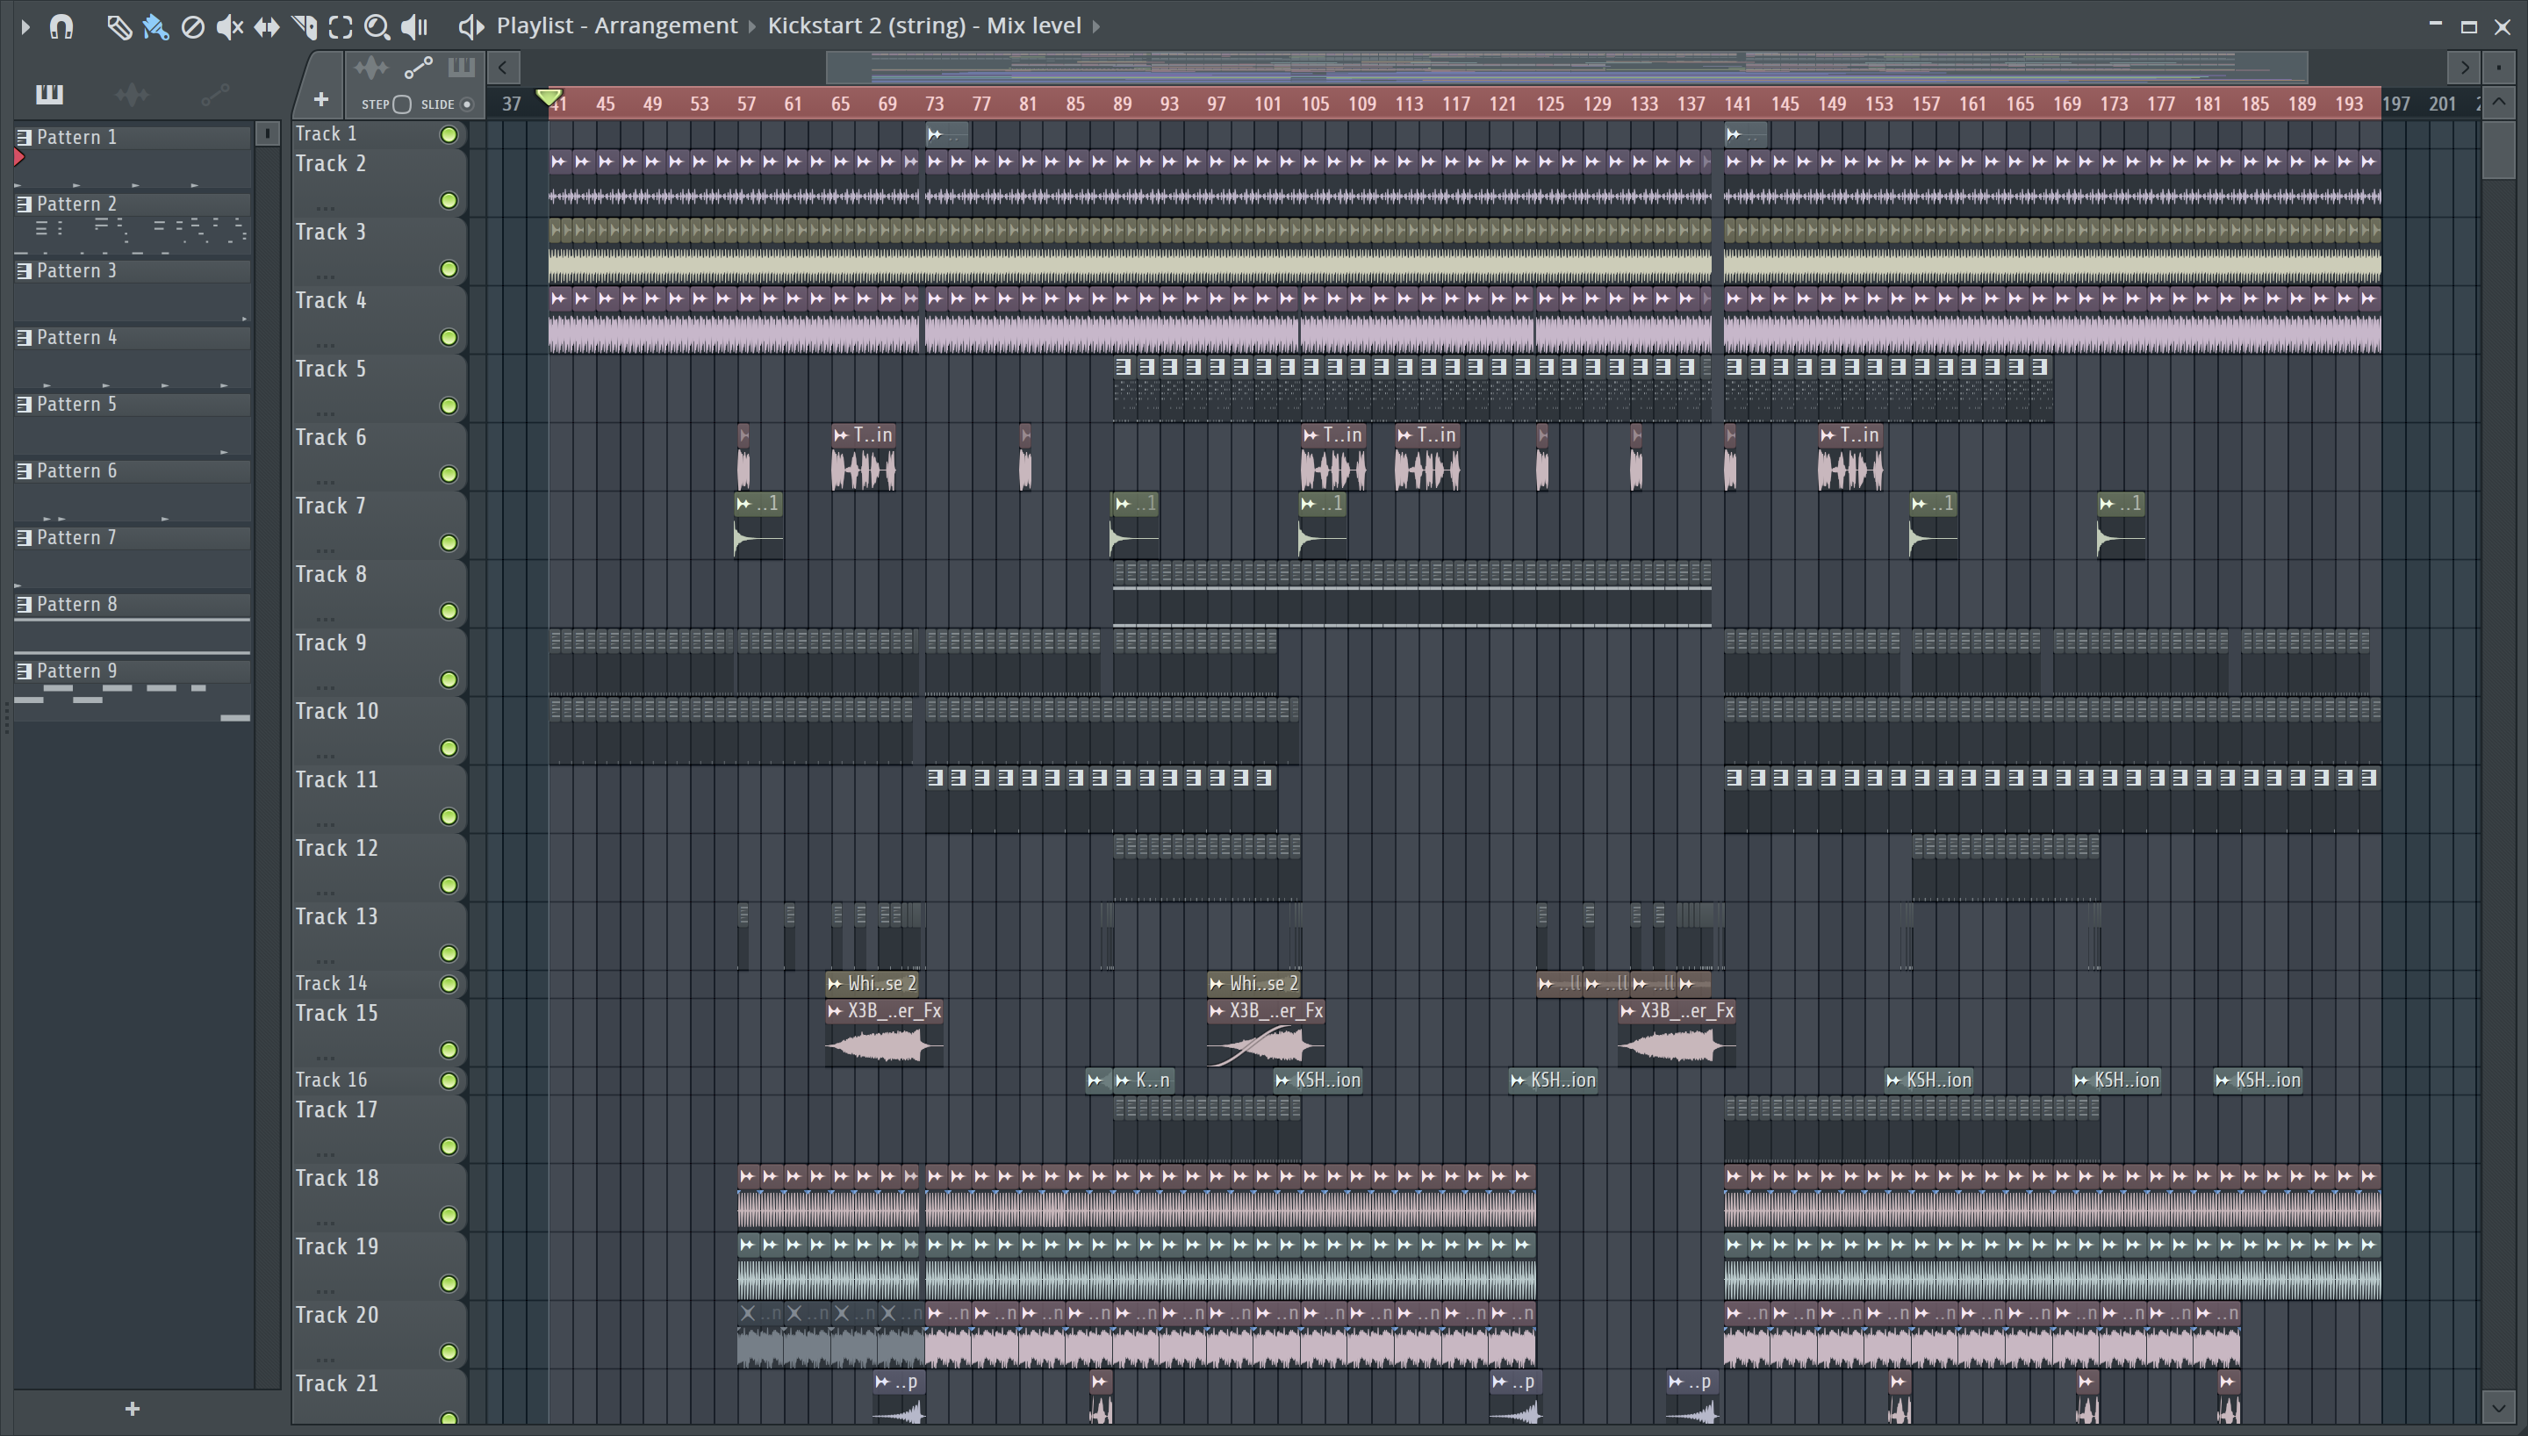Select the Paint brush tool
Viewport: 2528px width, 1436px height.
pos(155,26)
